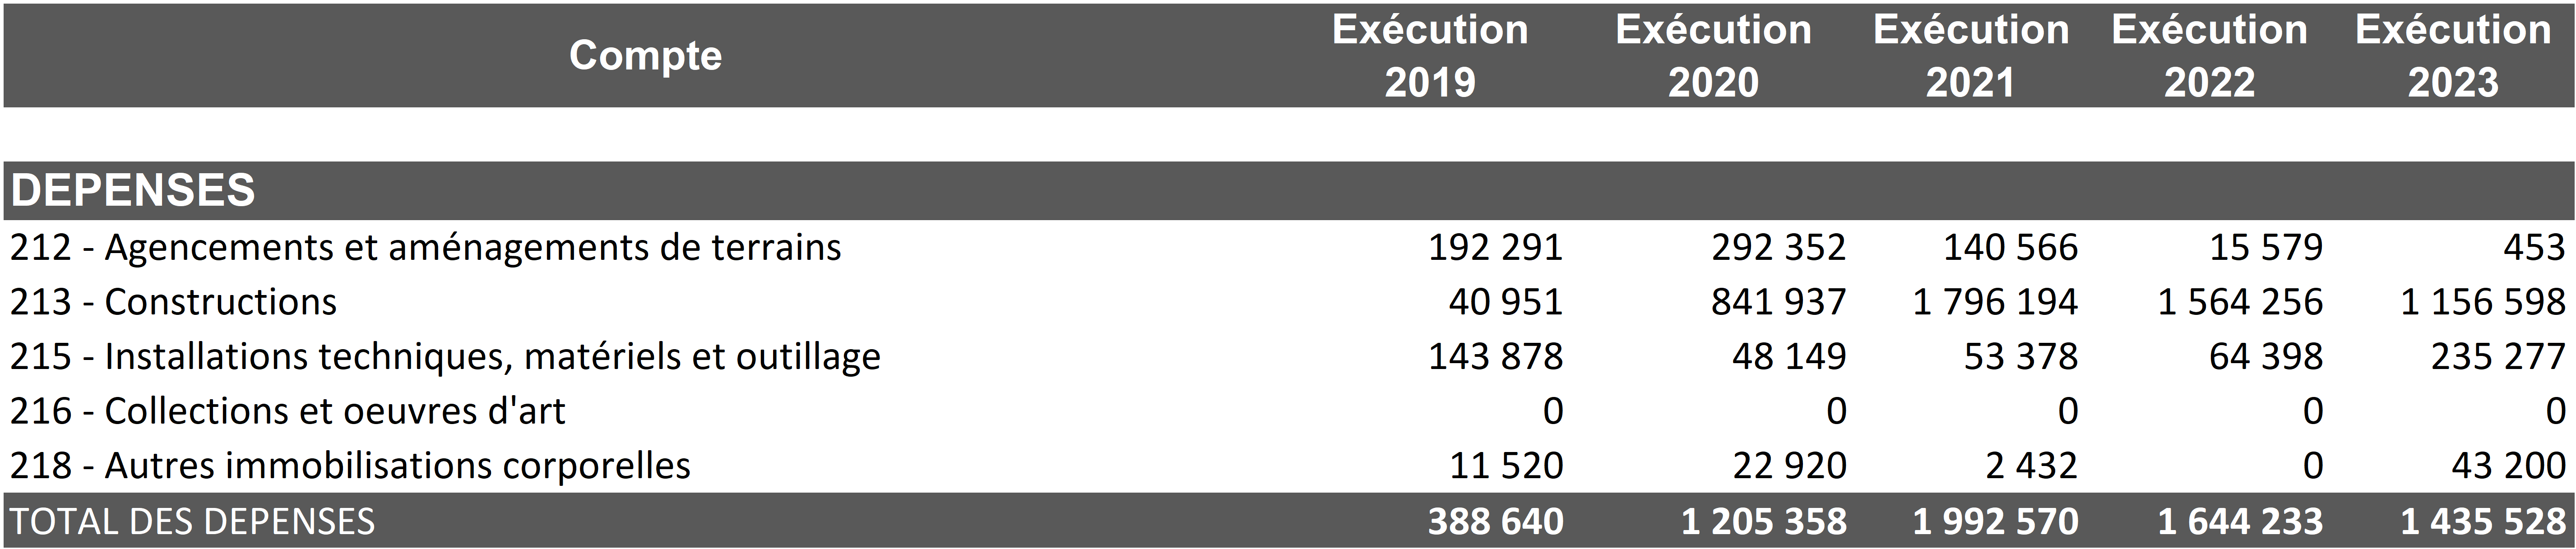Click the DEPENSES section header row
Image resolution: width=2576 pixels, height=549 pixels.
(134, 190)
